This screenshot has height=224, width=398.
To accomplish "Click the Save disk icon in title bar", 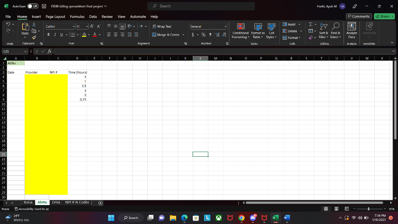I will click(44, 6).
